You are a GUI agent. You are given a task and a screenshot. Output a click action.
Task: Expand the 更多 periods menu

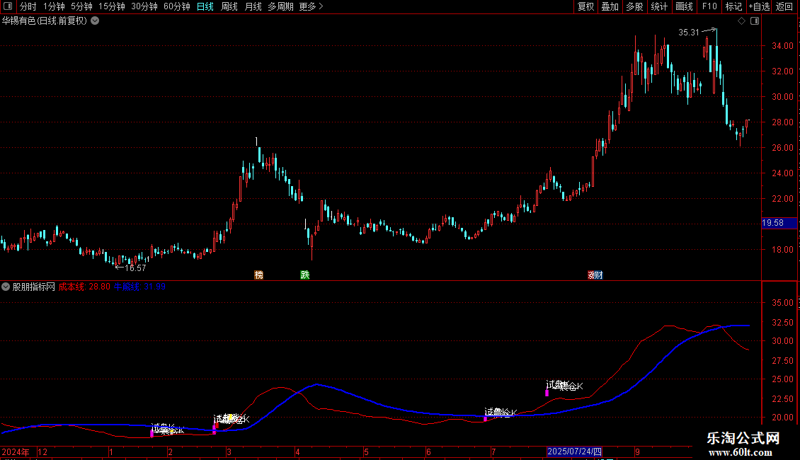tap(312, 6)
